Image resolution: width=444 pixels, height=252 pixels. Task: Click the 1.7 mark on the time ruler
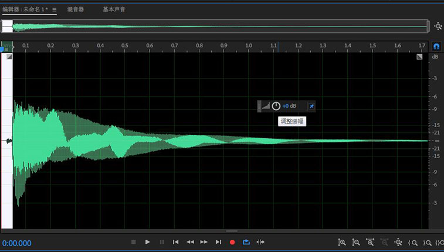click(422, 46)
